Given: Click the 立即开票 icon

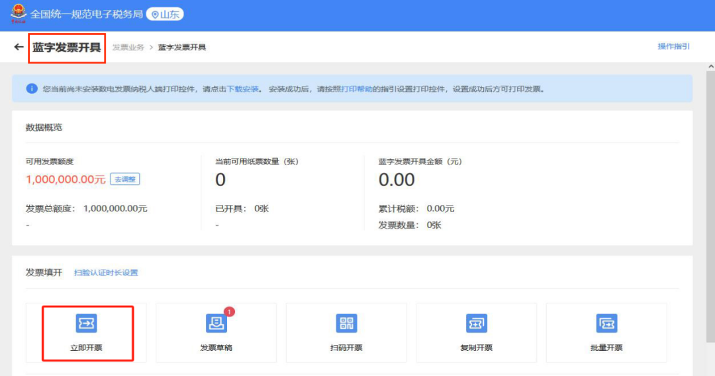Looking at the screenshot, I should 86,323.
